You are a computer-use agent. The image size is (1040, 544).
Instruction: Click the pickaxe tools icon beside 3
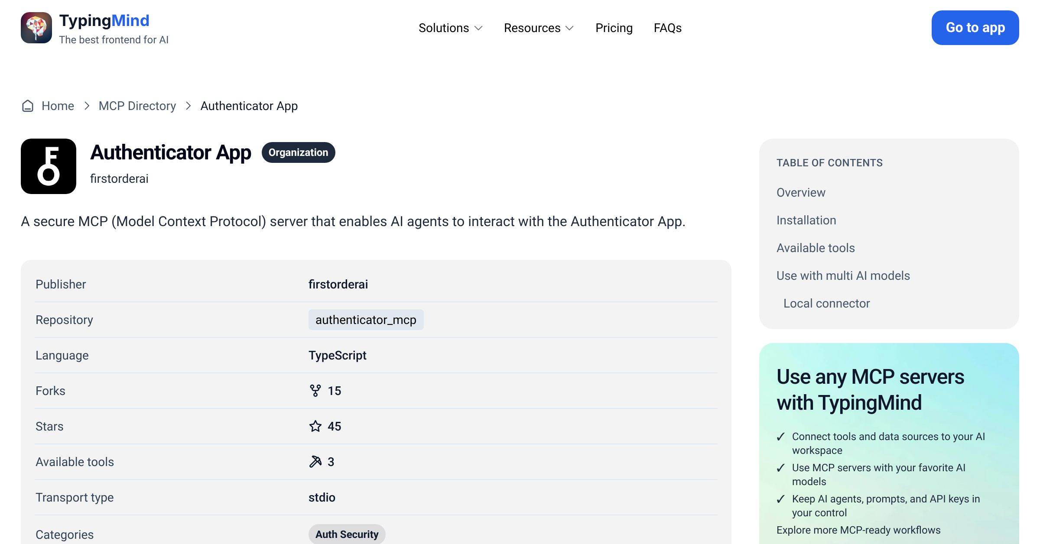click(315, 462)
